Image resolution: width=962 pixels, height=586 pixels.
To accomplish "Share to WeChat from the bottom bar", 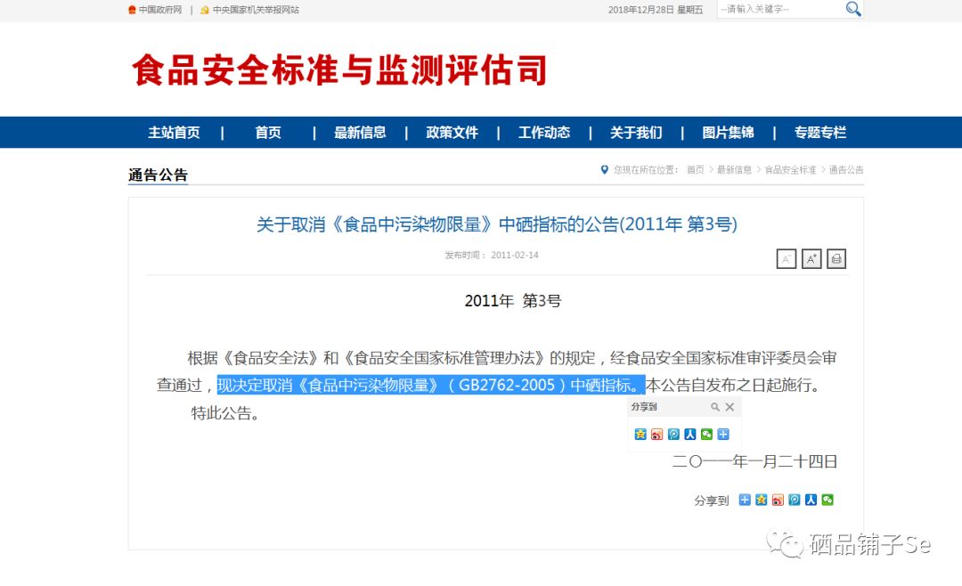I will click(x=827, y=501).
